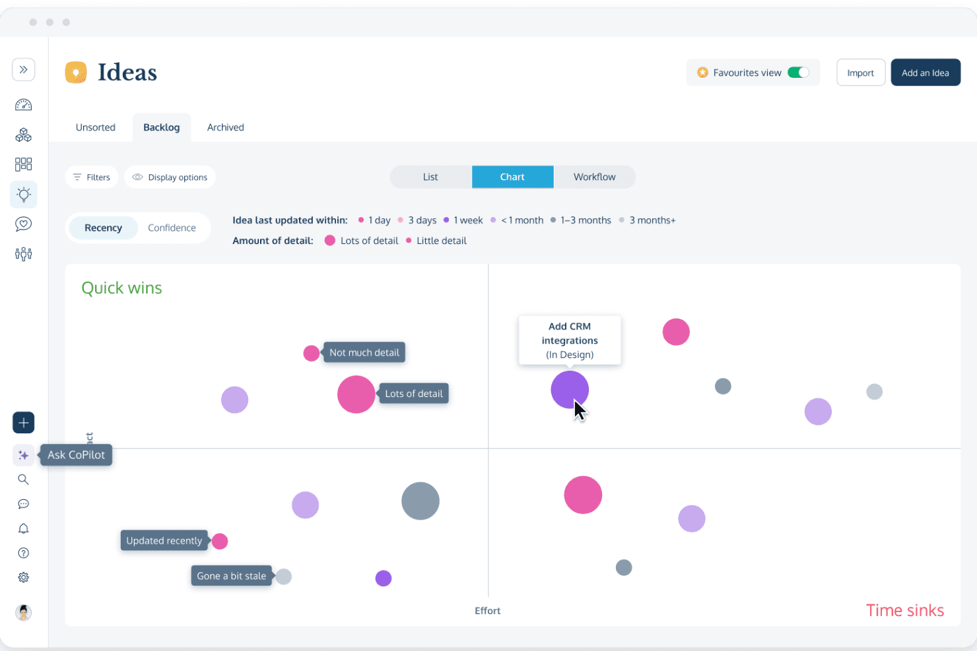Screen dimensions: 977x651
Task: Open the Filters options
Action: [x=92, y=177]
